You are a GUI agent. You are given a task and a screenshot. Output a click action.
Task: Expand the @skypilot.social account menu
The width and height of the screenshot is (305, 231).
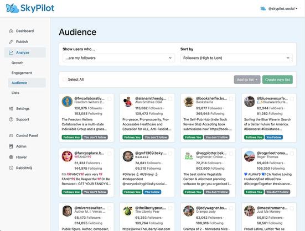(x=279, y=8)
